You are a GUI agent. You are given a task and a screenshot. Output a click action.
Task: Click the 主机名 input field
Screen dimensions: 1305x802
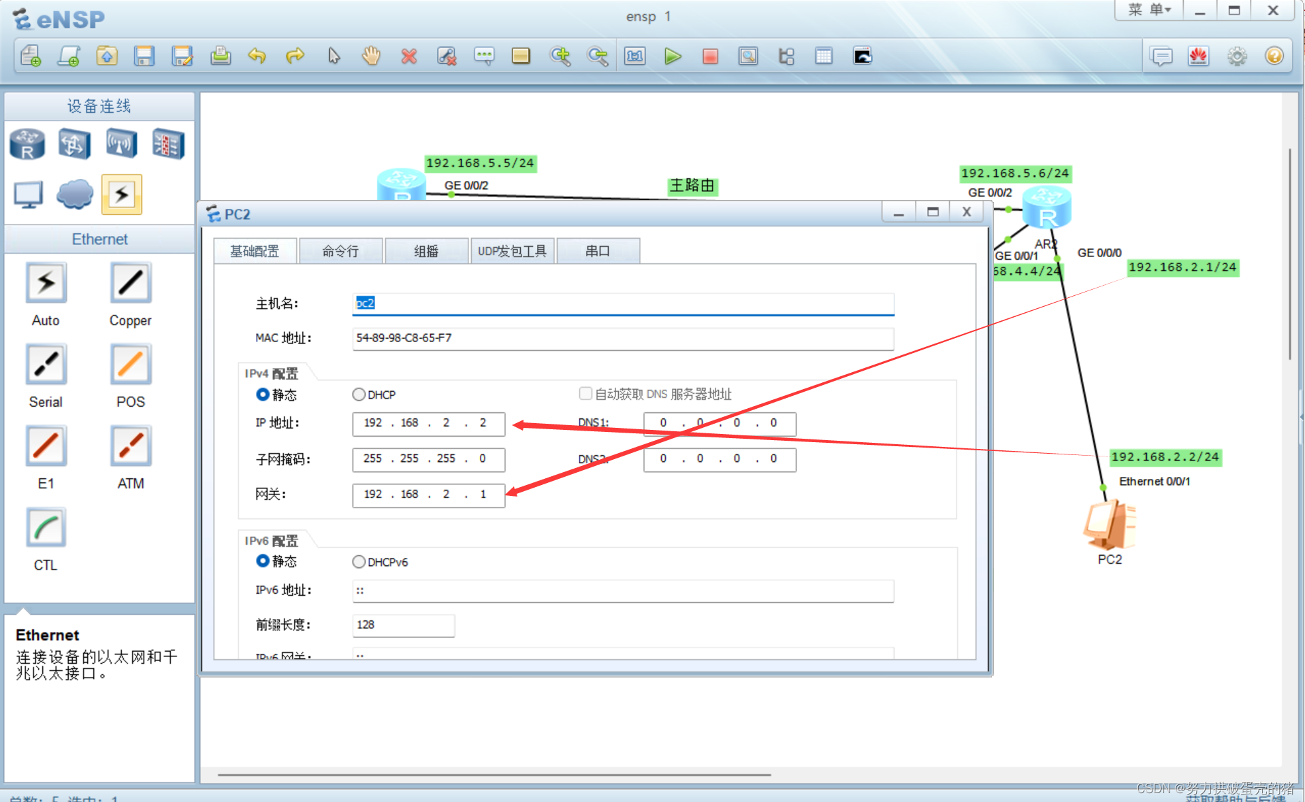coord(623,304)
